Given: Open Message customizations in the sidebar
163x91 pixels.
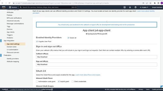Looking at the screenshot, I should pyautogui.click(x=15, y=24).
